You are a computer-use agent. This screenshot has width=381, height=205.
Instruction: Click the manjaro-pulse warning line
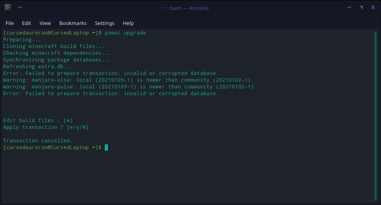click(x=129, y=87)
